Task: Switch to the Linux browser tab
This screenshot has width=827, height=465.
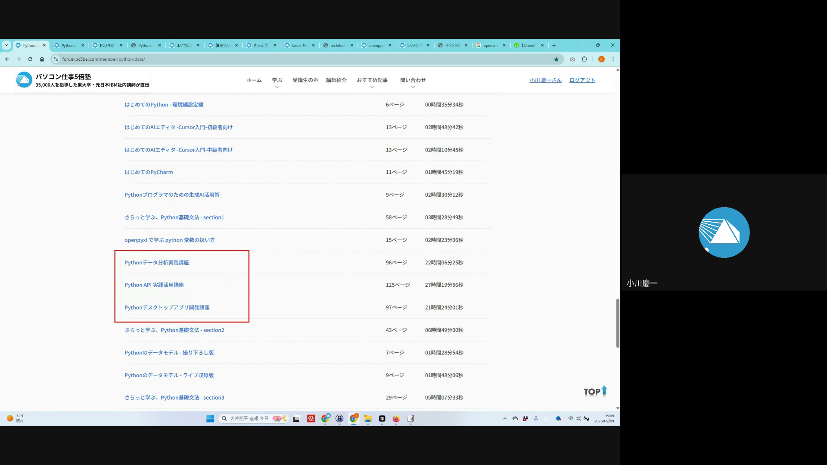Action: click(x=297, y=45)
